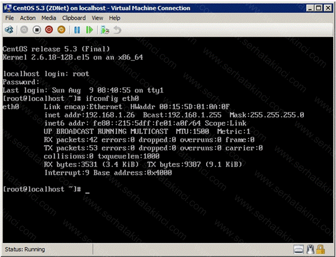Open the Action menu

[x=28, y=18]
